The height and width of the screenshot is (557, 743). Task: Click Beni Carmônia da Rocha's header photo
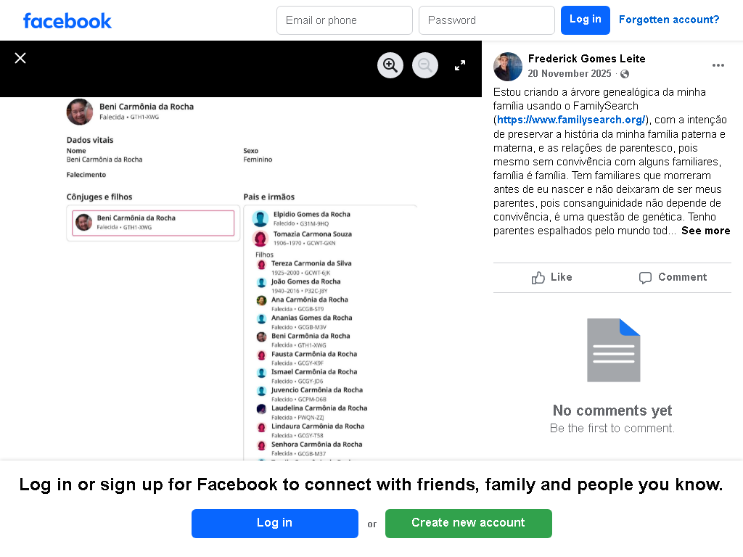pyautogui.click(x=80, y=112)
